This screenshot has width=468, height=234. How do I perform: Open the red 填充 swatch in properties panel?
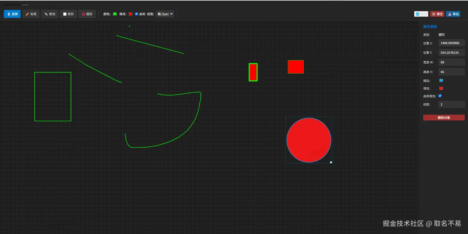(x=441, y=88)
